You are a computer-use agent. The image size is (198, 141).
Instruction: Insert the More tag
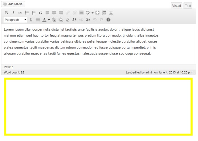pyautogui.click(x=81, y=13)
